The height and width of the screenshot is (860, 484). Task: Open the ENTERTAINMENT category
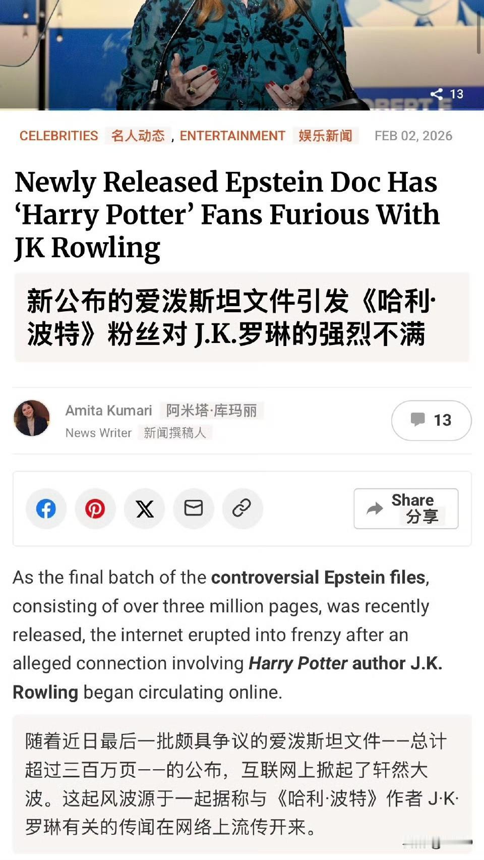232,136
